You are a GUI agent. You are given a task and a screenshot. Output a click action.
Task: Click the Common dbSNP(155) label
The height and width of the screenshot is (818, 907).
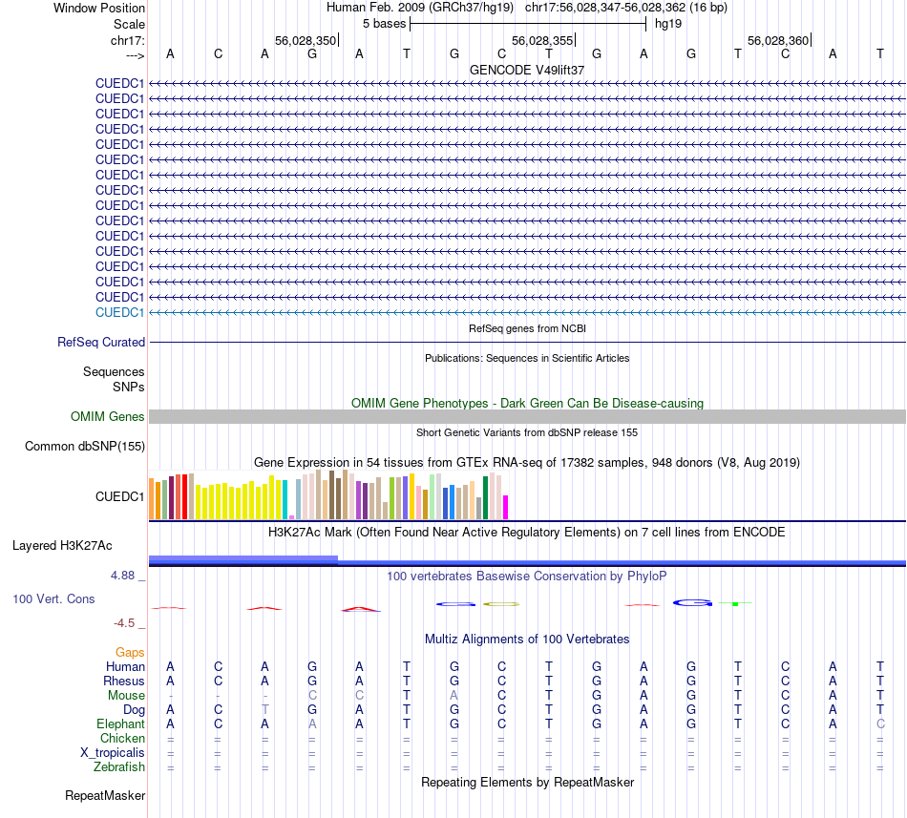point(84,447)
